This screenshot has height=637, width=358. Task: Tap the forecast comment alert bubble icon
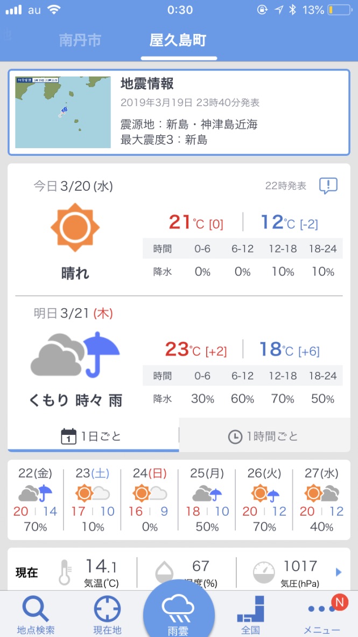tap(328, 186)
